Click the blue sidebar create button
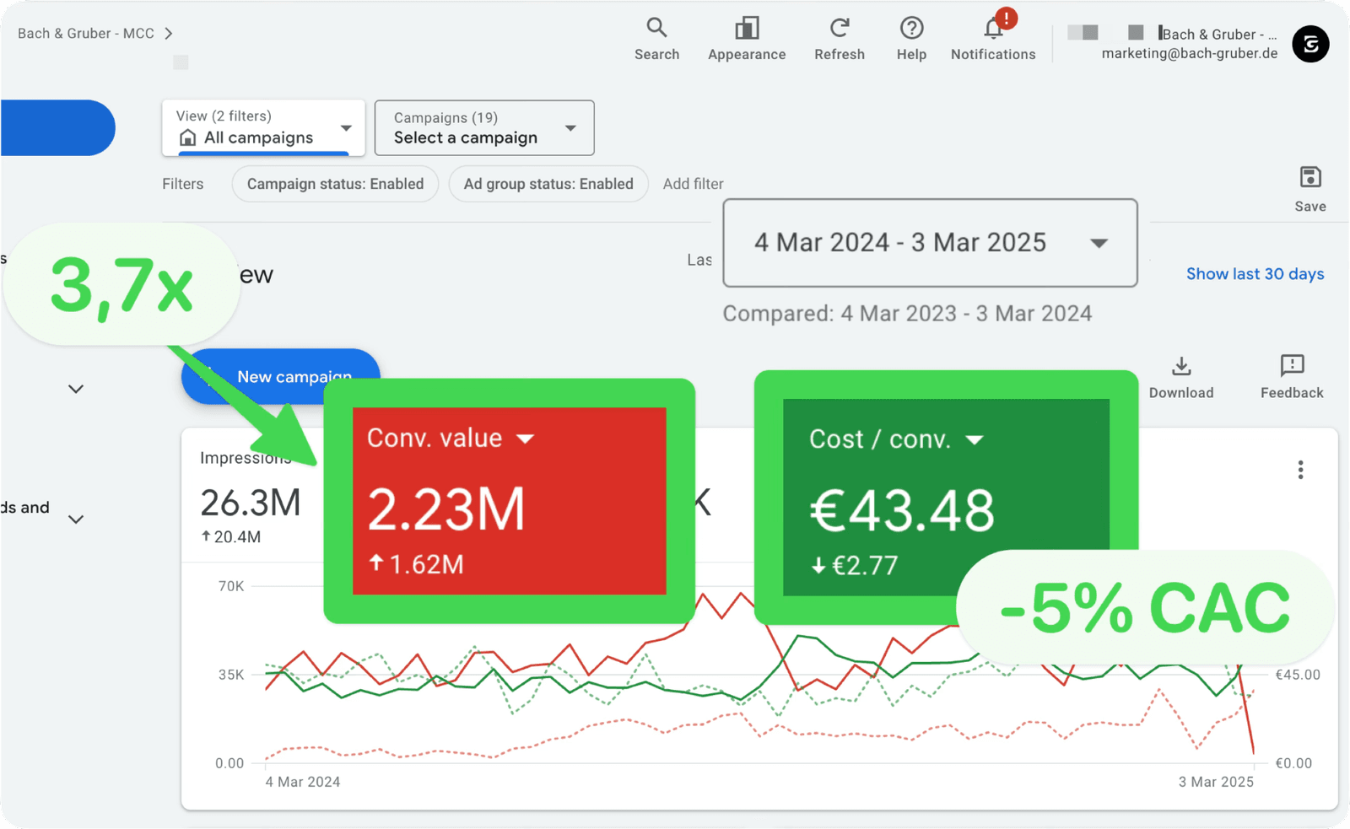Viewport: 1350px width, 829px height. (x=57, y=128)
